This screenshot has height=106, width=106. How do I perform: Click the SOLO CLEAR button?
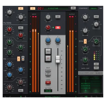point(48,70)
